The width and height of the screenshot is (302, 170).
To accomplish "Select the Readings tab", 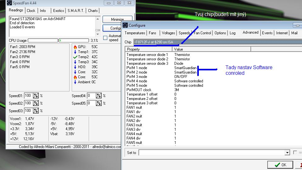I will (16, 10).
